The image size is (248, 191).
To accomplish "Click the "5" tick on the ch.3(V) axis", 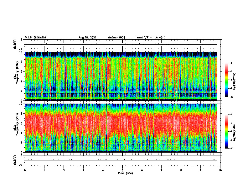I will click(21, 155).
